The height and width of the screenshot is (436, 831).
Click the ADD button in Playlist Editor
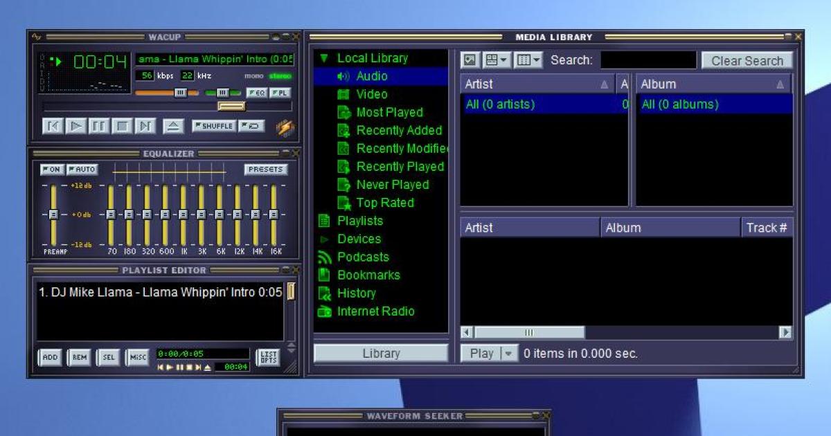click(49, 356)
